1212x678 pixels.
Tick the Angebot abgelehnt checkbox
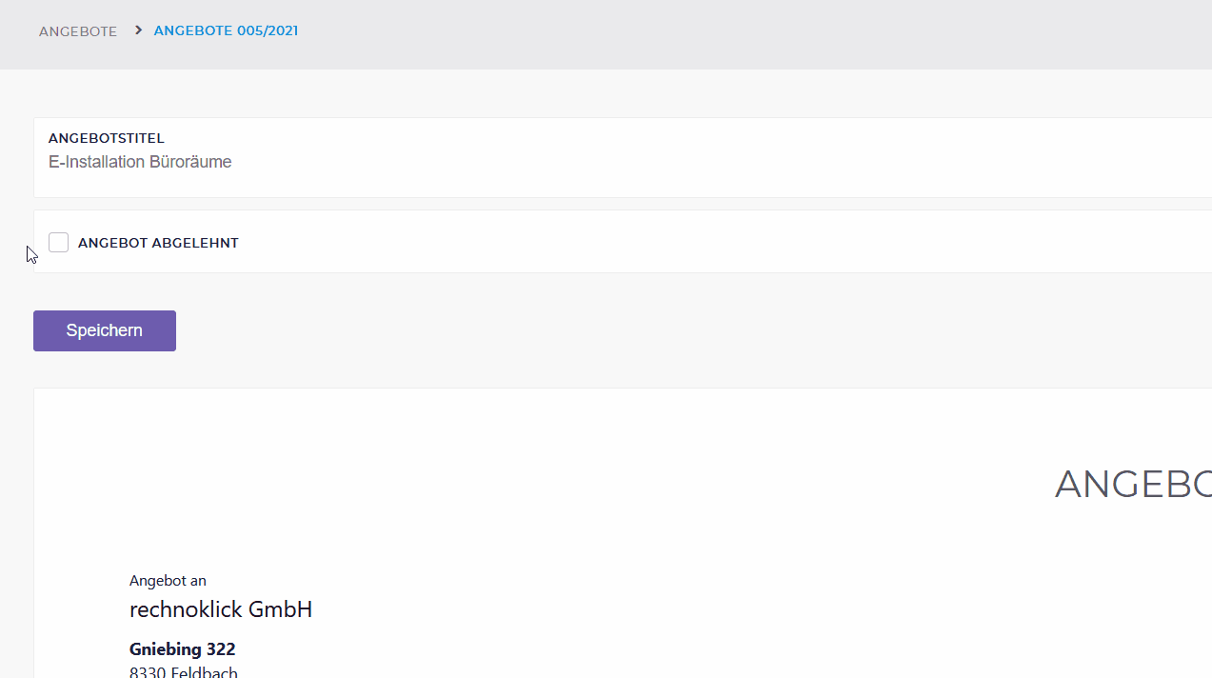tap(59, 242)
